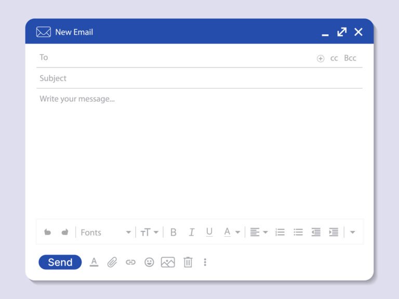The width and height of the screenshot is (399, 299).
Task: Click the redo arrow in formatting bar
Action: click(65, 232)
